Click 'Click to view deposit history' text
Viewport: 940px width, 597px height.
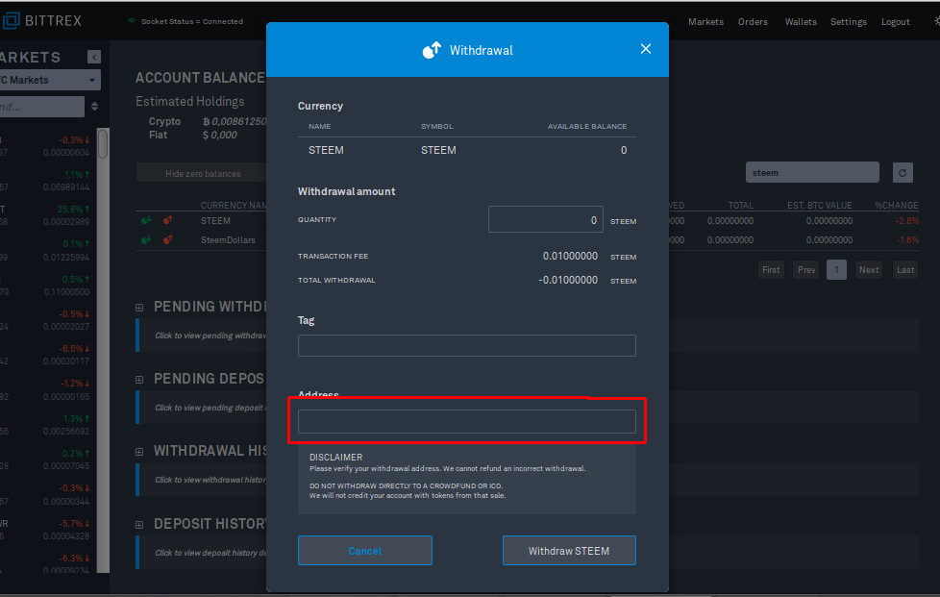(x=210, y=553)
